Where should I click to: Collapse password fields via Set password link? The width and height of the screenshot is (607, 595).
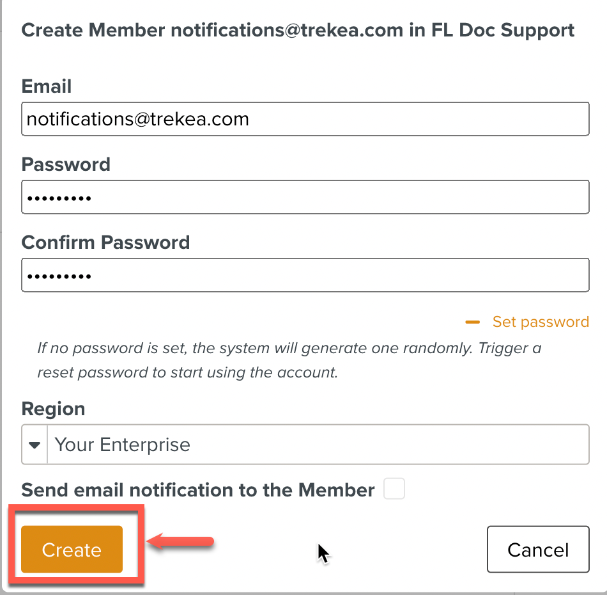541,322
